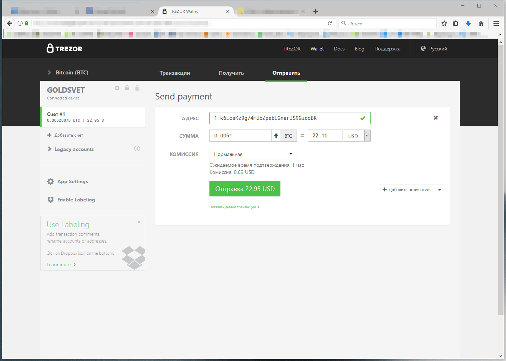Click the page reload button
Viewport: 506px width, 361px height.
click(x=330, y=23)
